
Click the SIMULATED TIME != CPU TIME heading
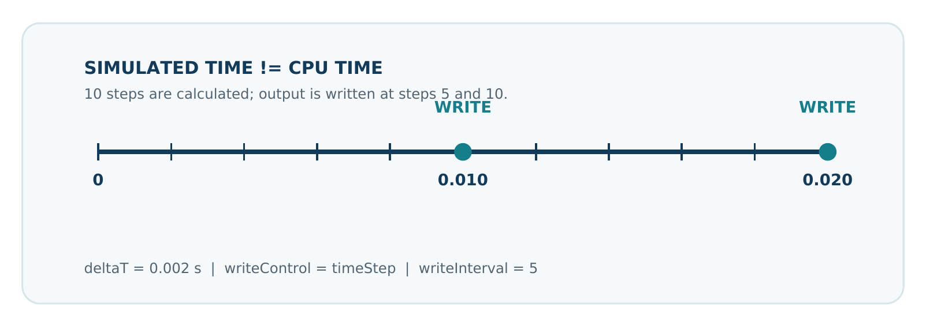click(233, 68)
